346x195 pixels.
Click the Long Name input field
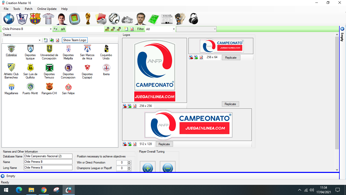tap(48, 168)
